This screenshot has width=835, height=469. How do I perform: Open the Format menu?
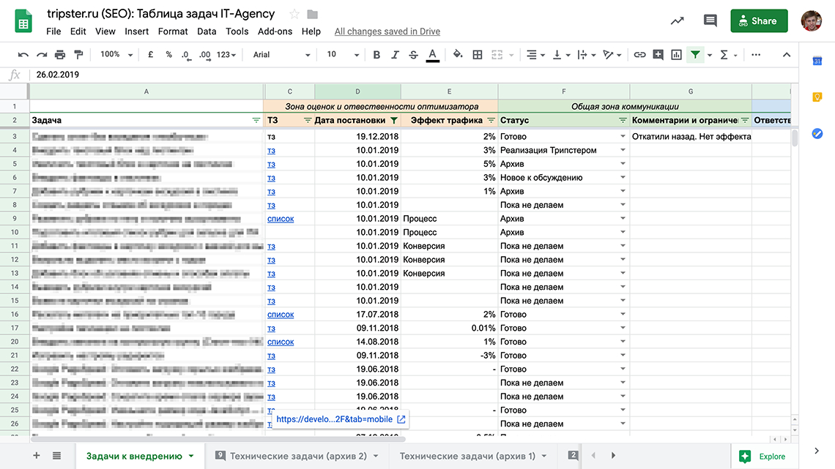tap(173, 31)
